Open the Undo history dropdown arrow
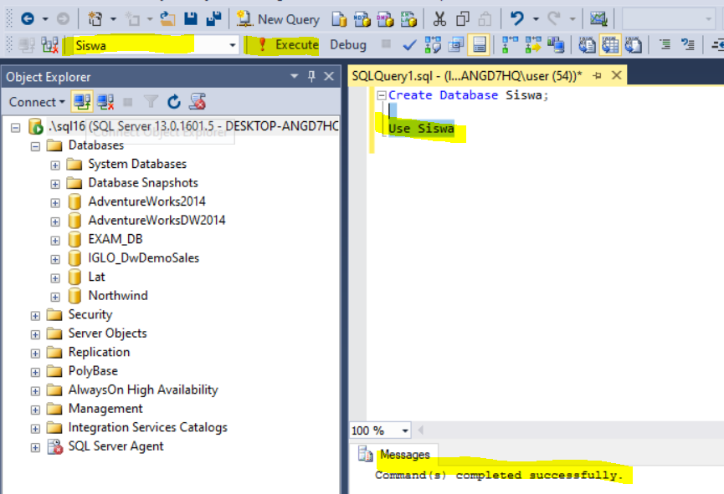The height and width of the screenshot is (494, 724). 536,19
